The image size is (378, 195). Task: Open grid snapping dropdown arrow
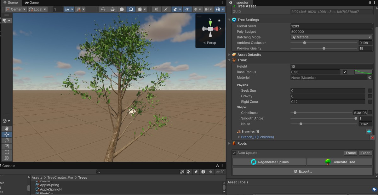pos(72,9)
